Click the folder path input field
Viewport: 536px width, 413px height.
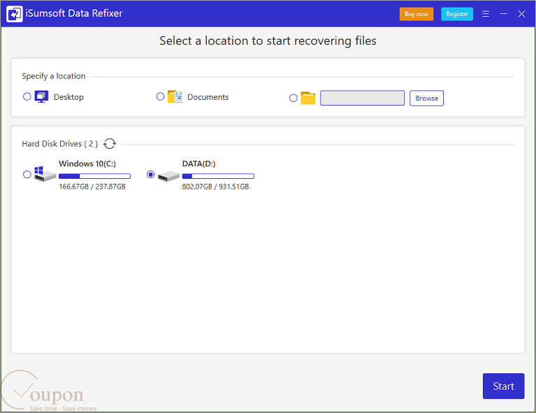pos(363,98)
